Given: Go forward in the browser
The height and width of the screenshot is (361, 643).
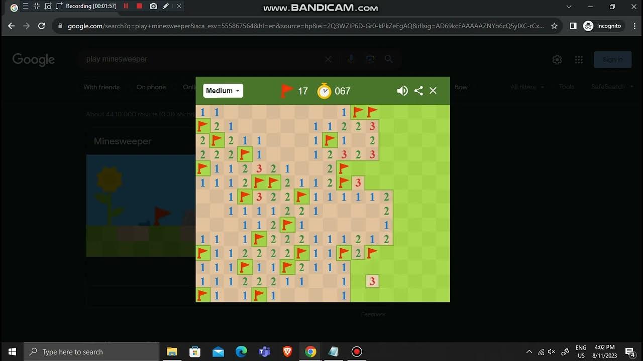Looking at the screenshot, I should tap(27, 26).
